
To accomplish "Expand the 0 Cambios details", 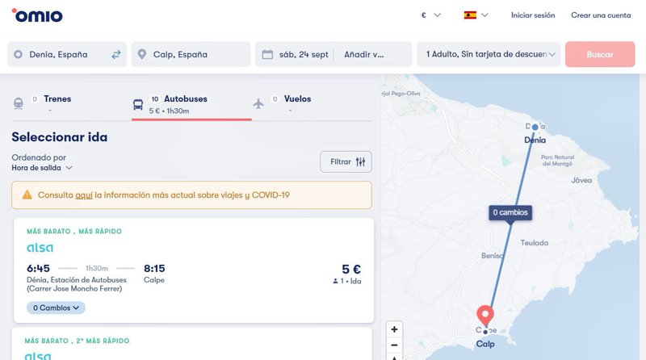I will pos(56,308).
